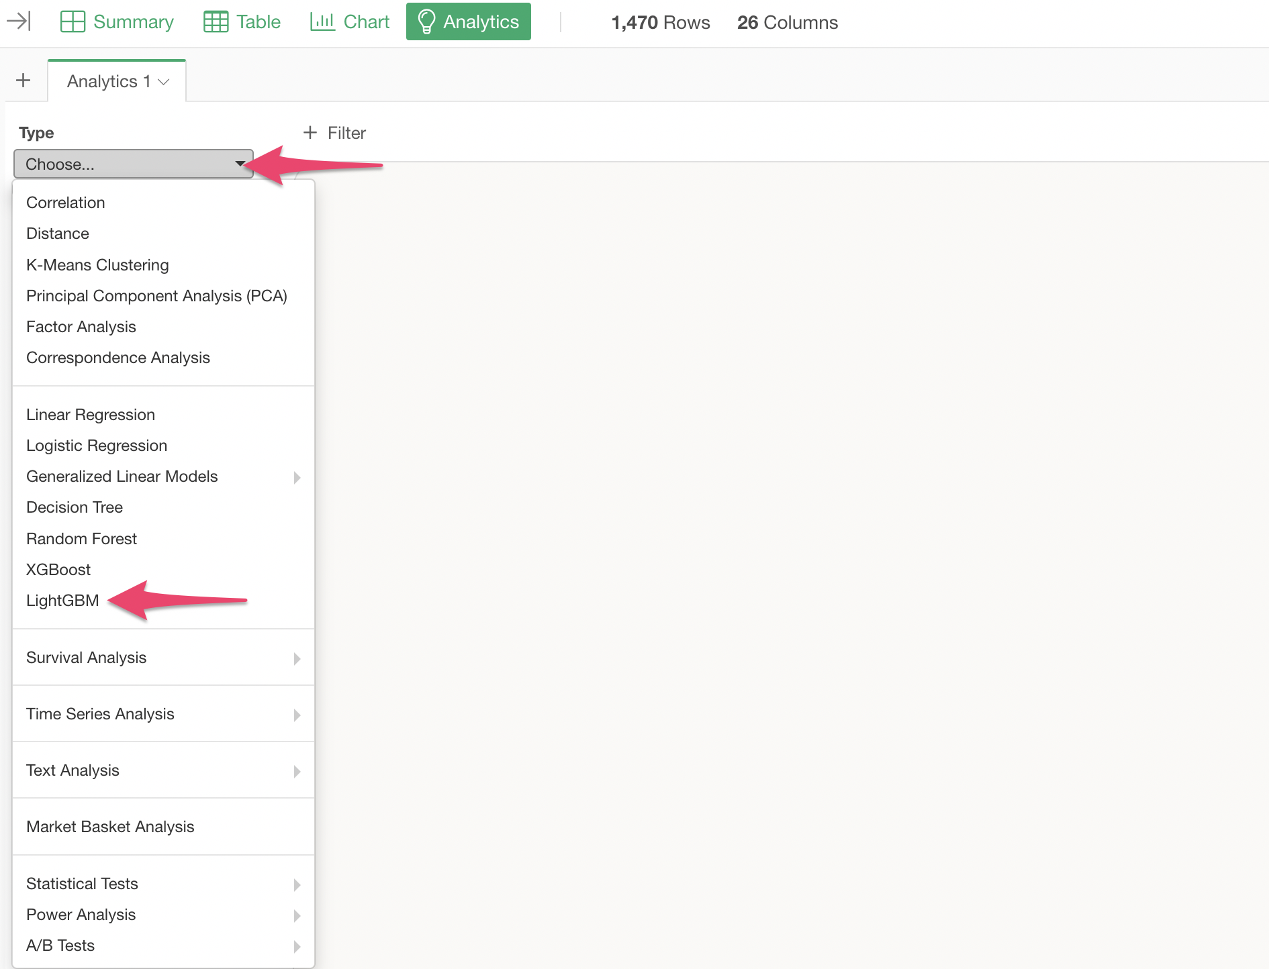Image resolution: width=1269 pixels, height=969 pixels.
Task: Open the Type Choose dropdown
Action: (133, 164)
